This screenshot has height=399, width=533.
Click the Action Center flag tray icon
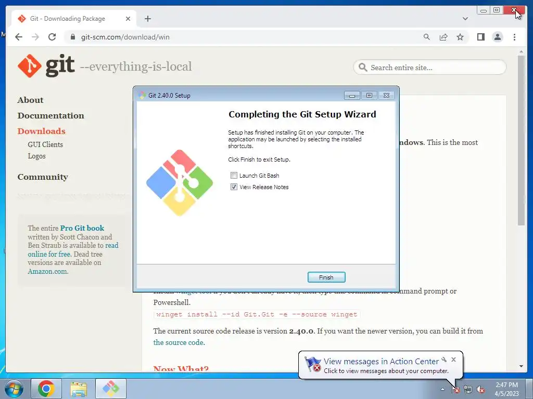(x=455, y=390)
